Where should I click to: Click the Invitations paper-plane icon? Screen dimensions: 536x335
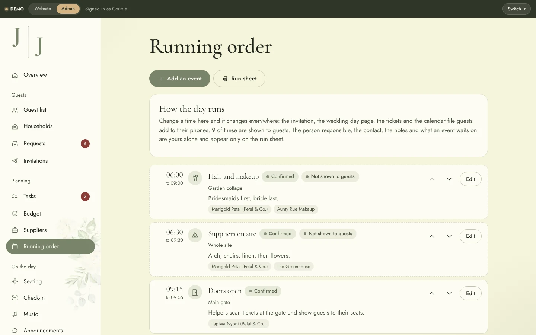[x=15, y=161]
